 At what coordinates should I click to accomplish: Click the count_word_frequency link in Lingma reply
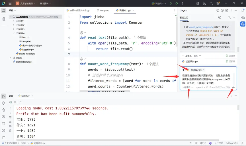point(201,27)
